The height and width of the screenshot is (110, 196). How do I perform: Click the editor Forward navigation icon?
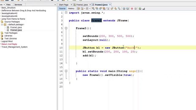tap(87, 9)
